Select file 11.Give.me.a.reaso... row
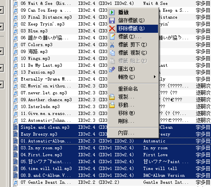Screen dimensions: 211x187 tap(46, 113)
